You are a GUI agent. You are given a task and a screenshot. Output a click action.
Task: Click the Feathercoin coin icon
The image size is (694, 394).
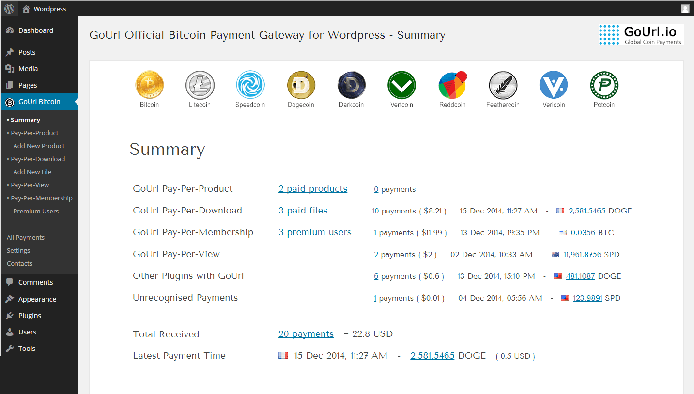503,85
